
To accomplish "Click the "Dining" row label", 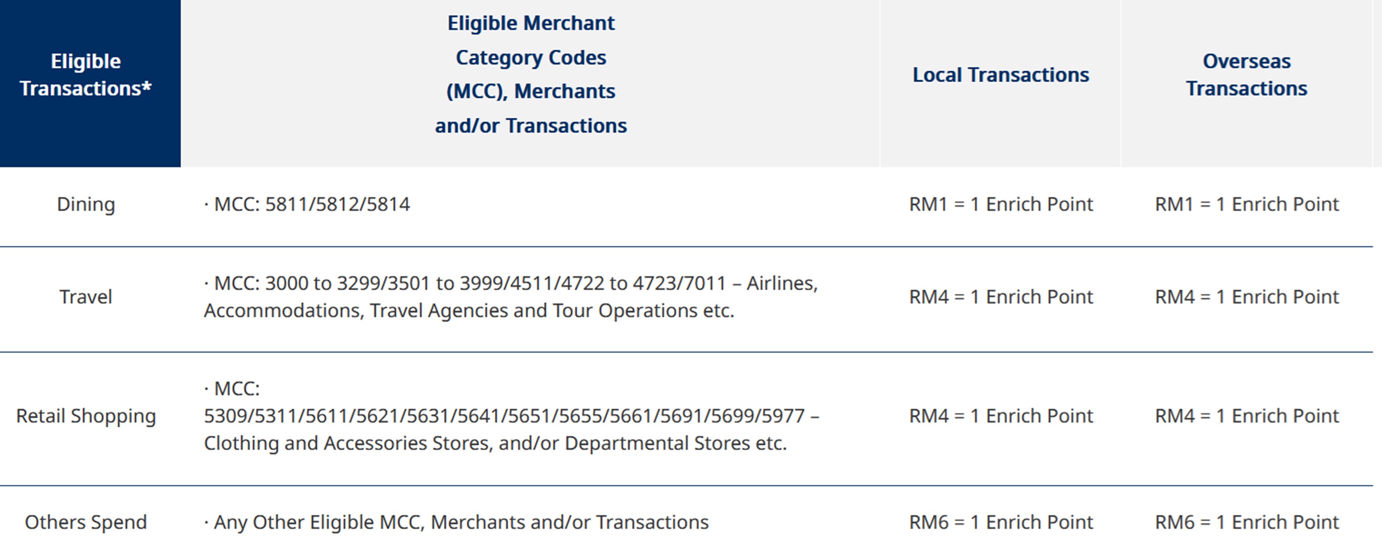I will click(x=86, y=204).
